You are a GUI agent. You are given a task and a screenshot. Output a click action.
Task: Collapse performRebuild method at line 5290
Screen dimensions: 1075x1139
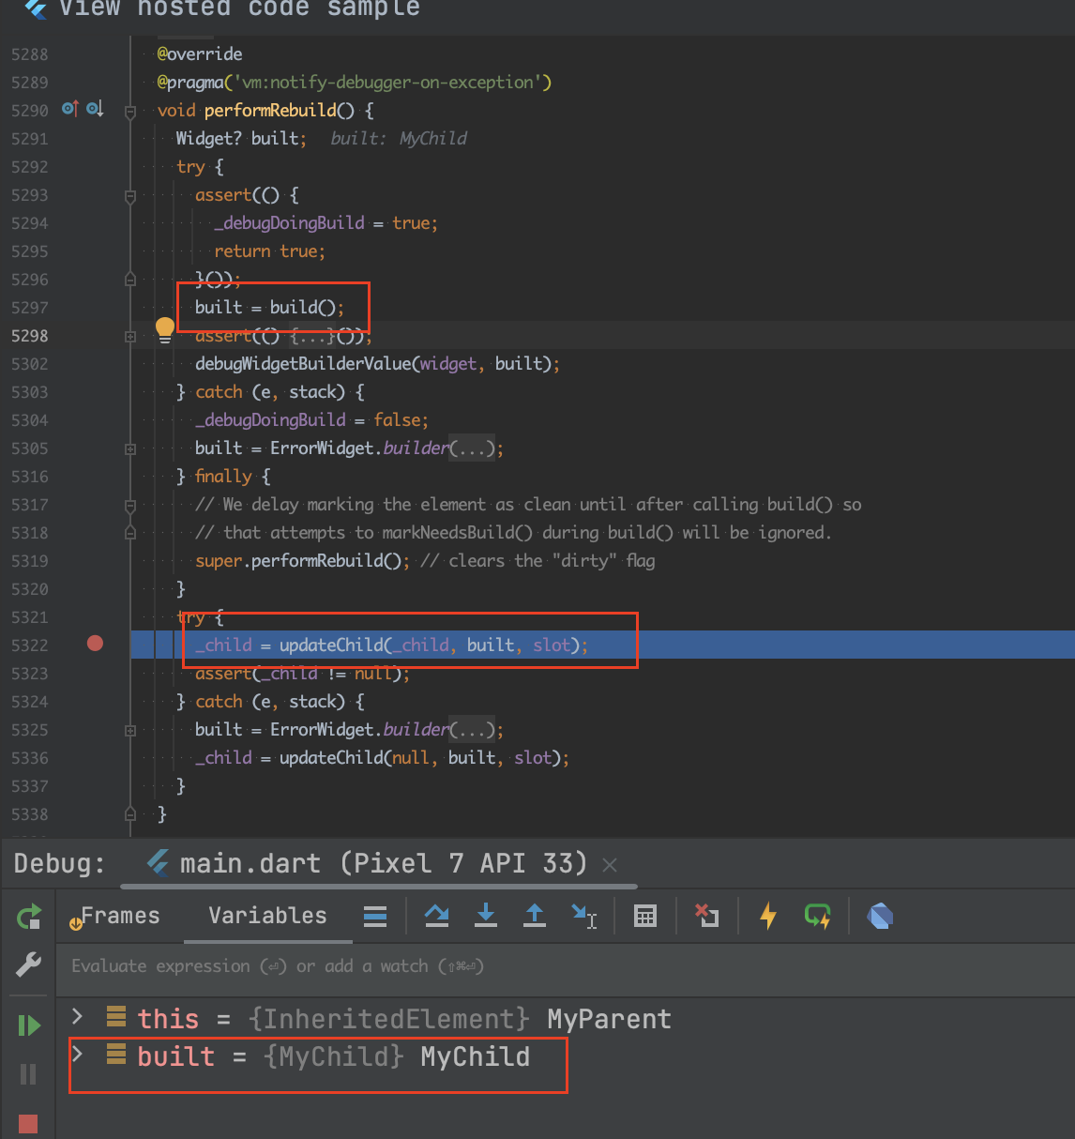(x=130, y=111)
